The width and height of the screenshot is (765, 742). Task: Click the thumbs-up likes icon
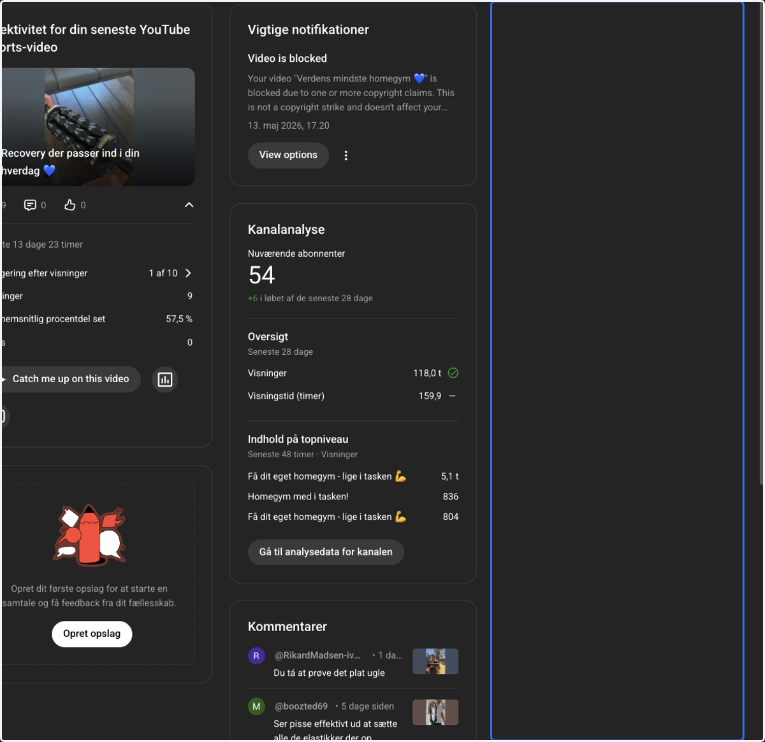70,205
